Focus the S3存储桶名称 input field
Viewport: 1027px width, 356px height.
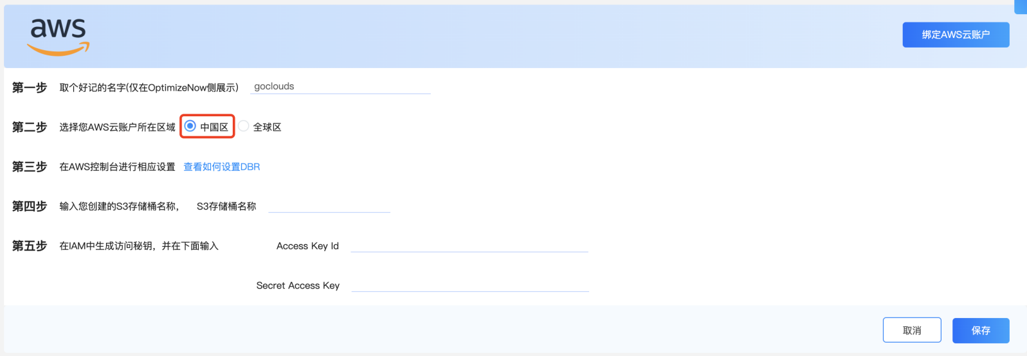(329, 206)
